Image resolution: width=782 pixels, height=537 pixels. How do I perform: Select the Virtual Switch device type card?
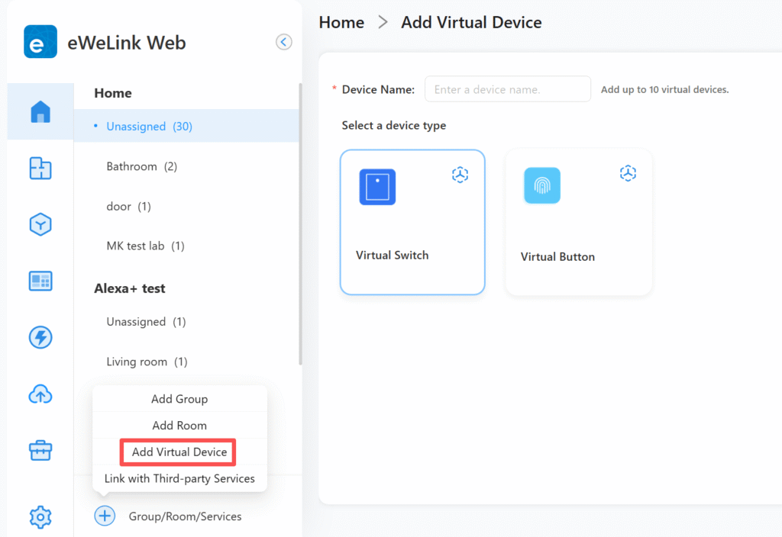click(x=412, y=222)
